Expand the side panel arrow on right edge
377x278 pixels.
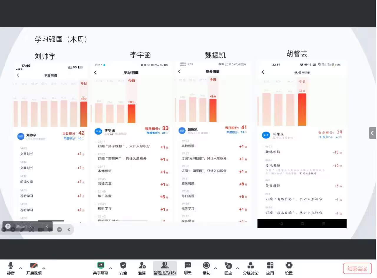pos(372,133)
